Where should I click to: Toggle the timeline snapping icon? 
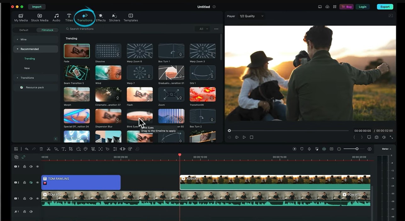(324, 149)
